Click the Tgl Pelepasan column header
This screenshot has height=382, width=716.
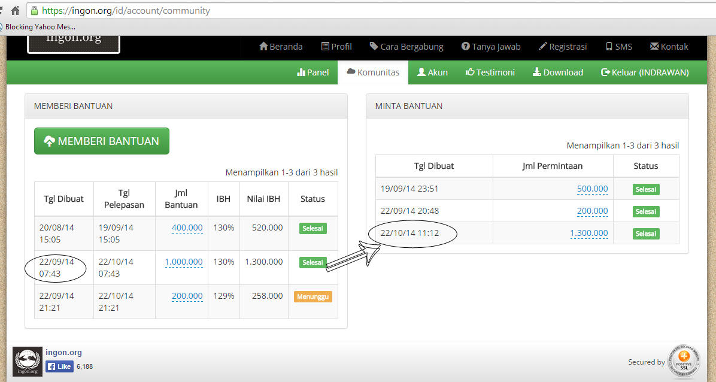click(x=124, y=199)
